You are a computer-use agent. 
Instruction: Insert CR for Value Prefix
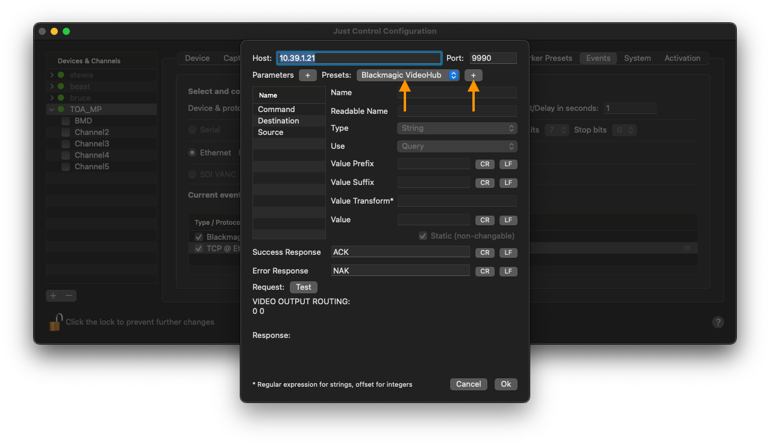click(485, 164)
